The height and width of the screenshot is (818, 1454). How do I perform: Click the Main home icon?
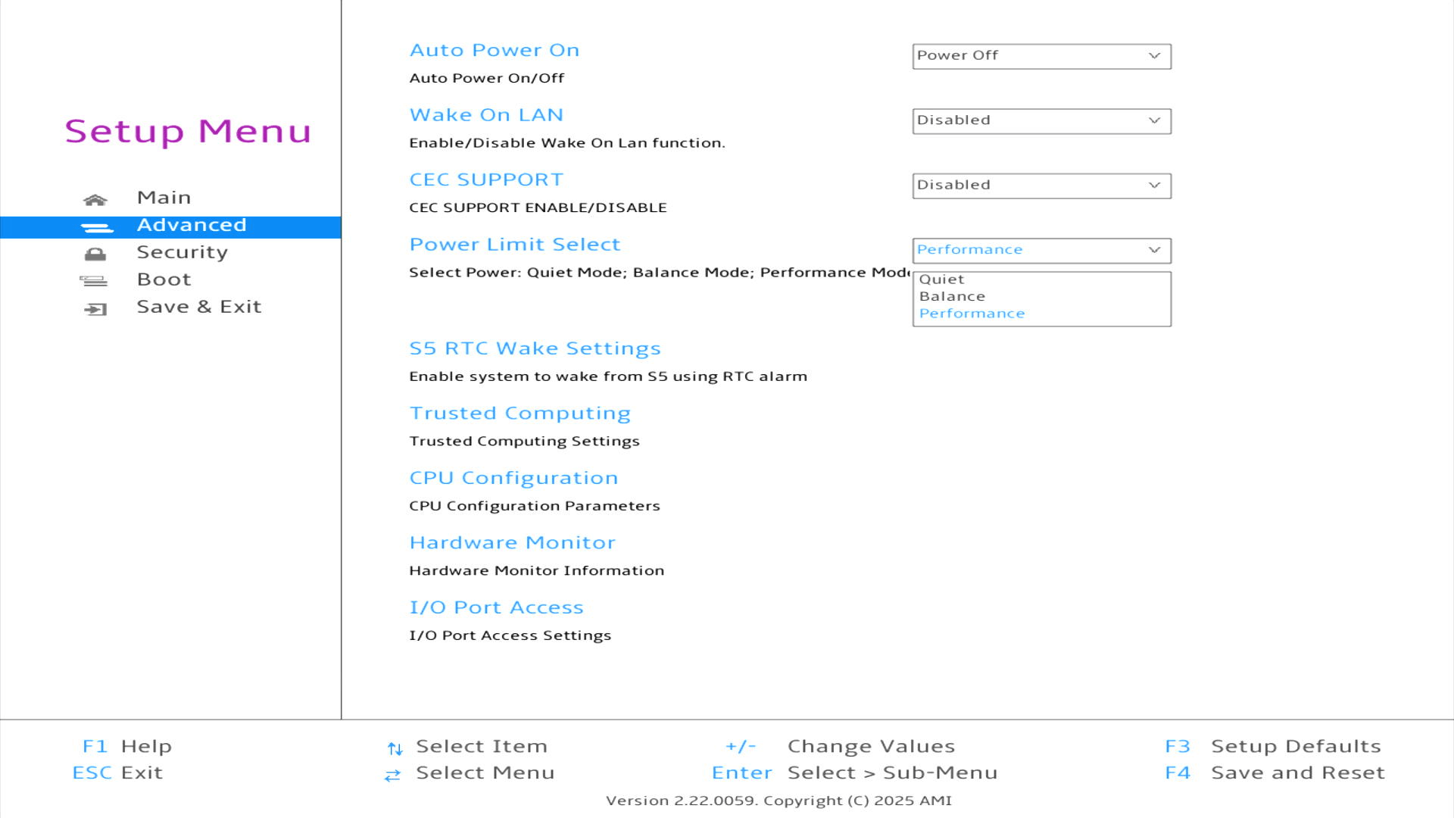(x=95, y=199)
